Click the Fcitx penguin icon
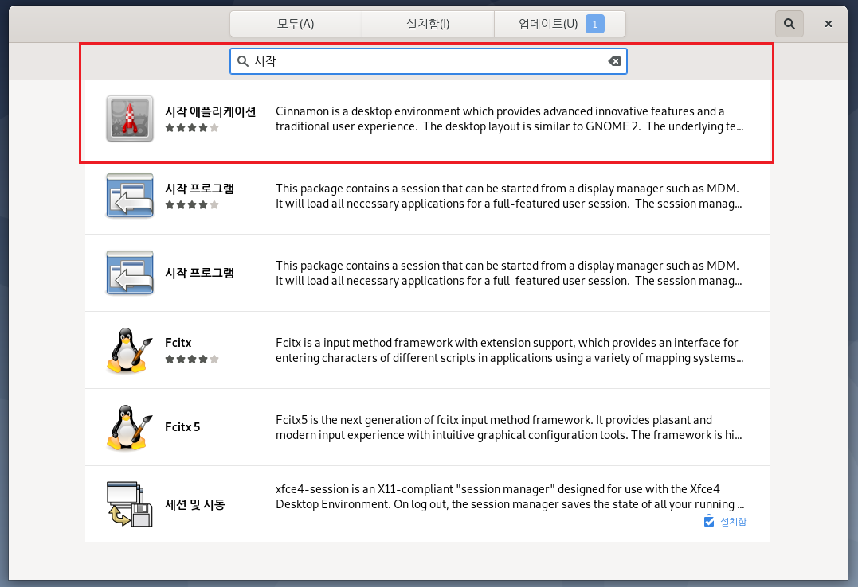 130,350
